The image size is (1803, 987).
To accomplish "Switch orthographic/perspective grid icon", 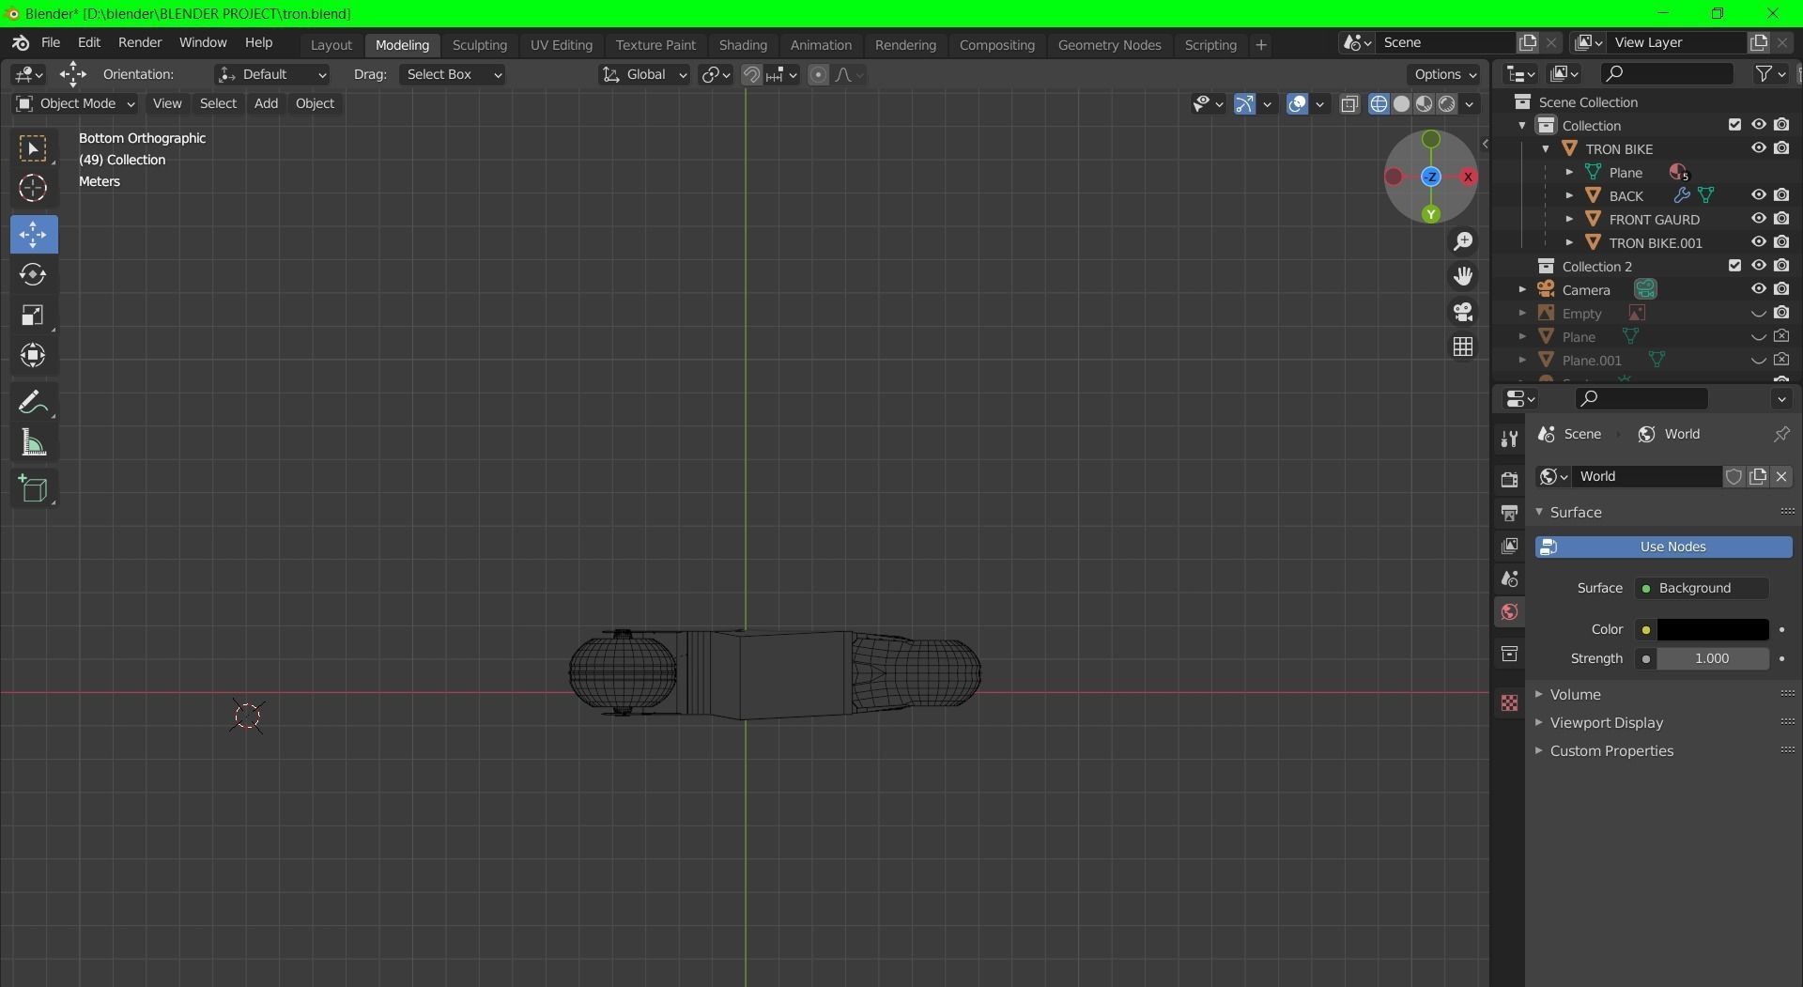I will coord(1463,347).
